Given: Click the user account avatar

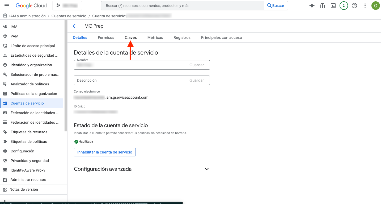Looking at the screenshot, I should (x=375, y=6).
